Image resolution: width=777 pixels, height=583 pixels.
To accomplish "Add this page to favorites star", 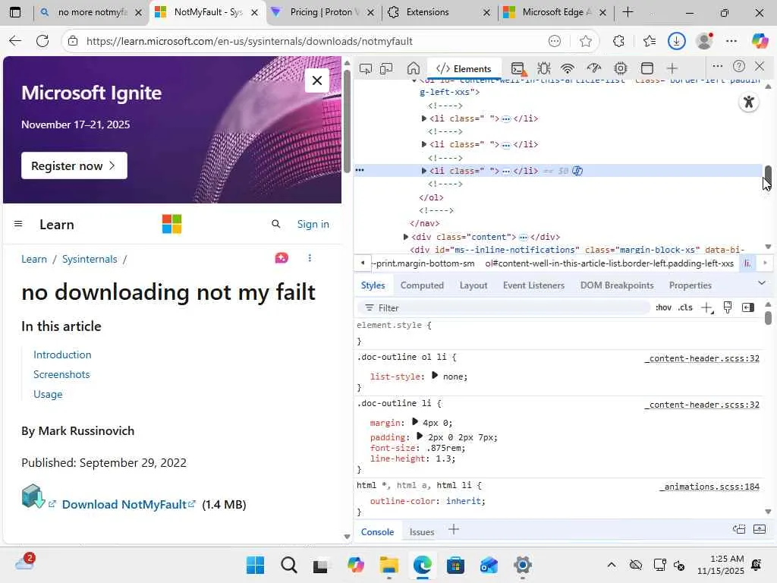I will [586, 41].
